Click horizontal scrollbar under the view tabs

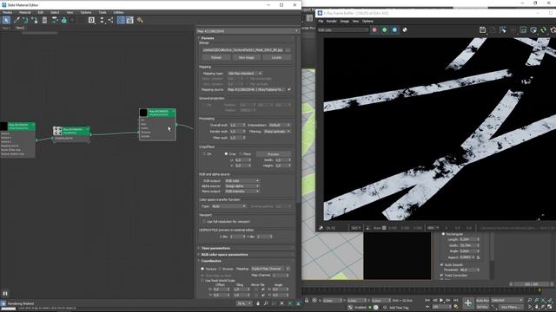coord(39,33)
